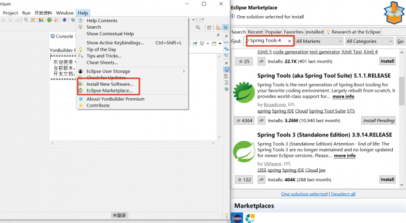Image resolution: width=406 pixels, height=223 pixels.
Task: Open the display selected console dropdown arrow
Action: click(x=208, y=44)
